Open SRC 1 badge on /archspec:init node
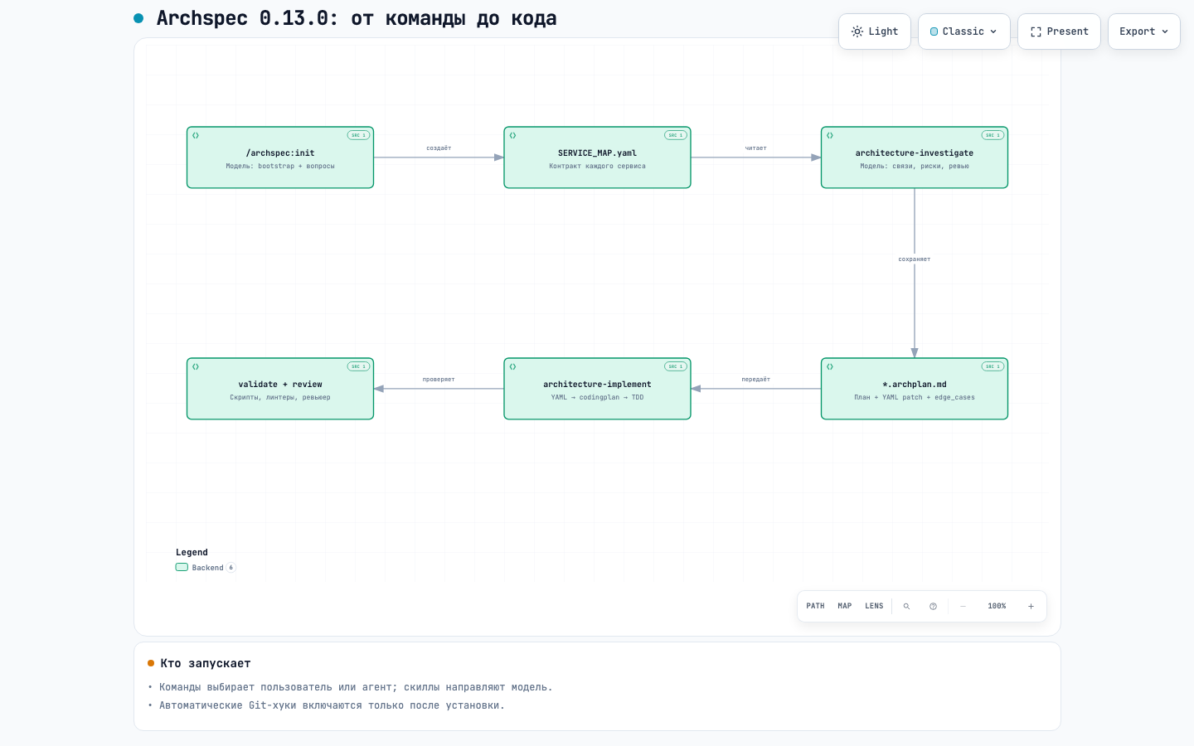The height and width of the screenshot is (746, 1194). click(358, 135)
